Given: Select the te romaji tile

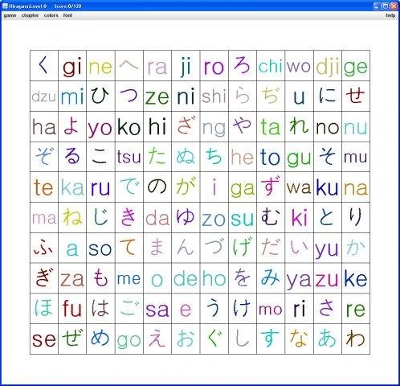Looking at the screenshot, I should [44, 187].
